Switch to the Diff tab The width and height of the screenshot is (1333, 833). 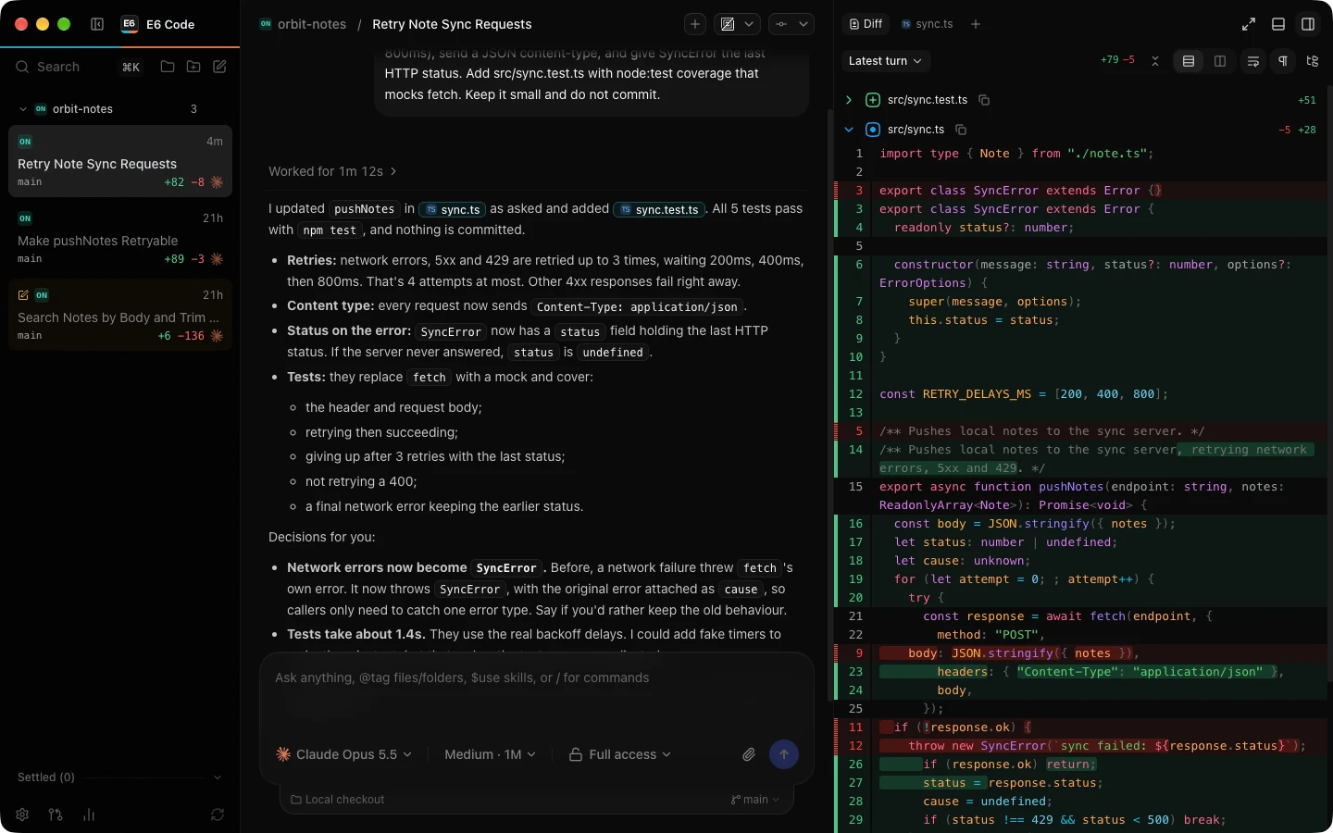click(x=866, y=24)
